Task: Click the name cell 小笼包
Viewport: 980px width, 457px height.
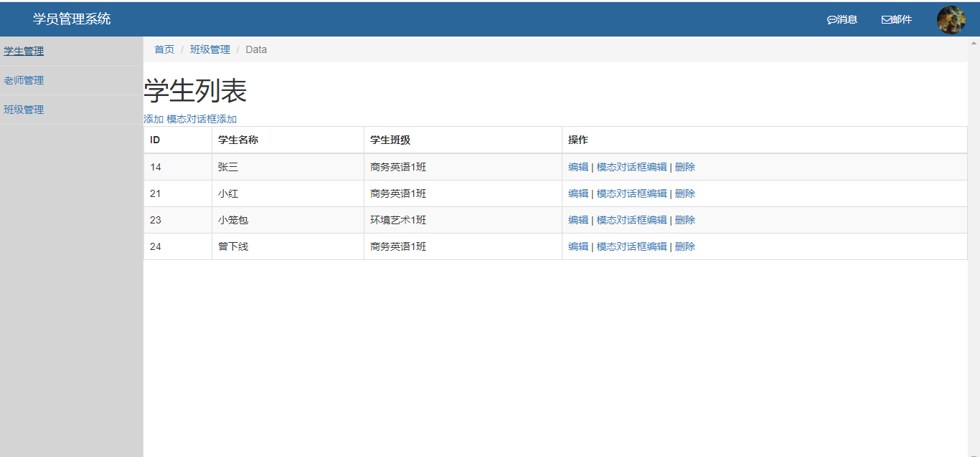Action: click(x=288, y=220)
